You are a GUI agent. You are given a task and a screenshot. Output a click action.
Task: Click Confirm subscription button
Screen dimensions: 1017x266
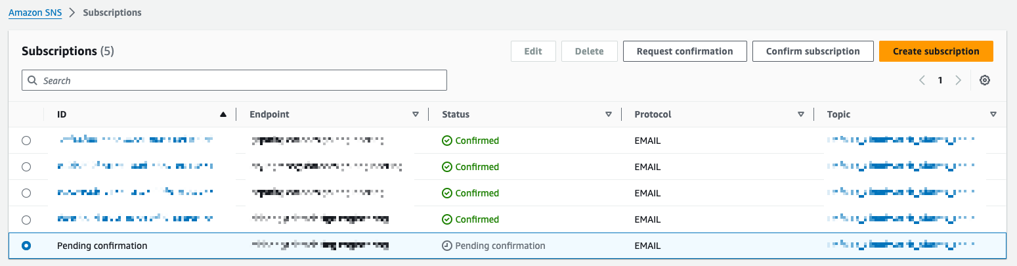813,51
